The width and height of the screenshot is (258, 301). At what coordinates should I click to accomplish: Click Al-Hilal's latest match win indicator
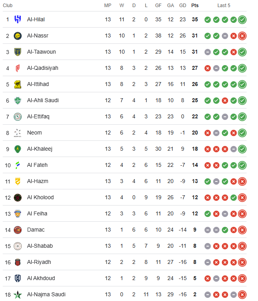[242, 19]
